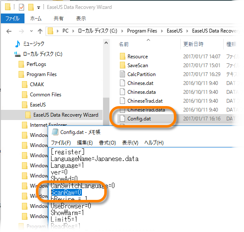Open the ファイル ribbon tab

pyautogui.click(x=13, y=19)
